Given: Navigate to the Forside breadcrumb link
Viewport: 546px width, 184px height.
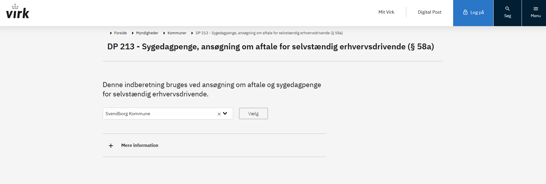Looking at the screenshot, I should [120, 33].
